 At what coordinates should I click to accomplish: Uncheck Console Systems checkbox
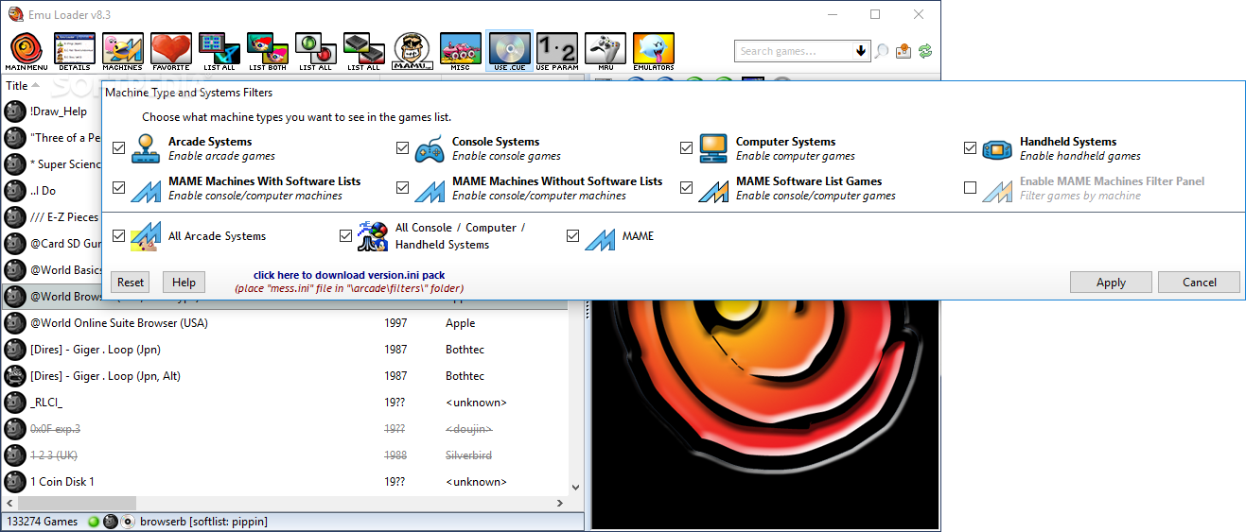pyautogui.click(x=402, y=148)
